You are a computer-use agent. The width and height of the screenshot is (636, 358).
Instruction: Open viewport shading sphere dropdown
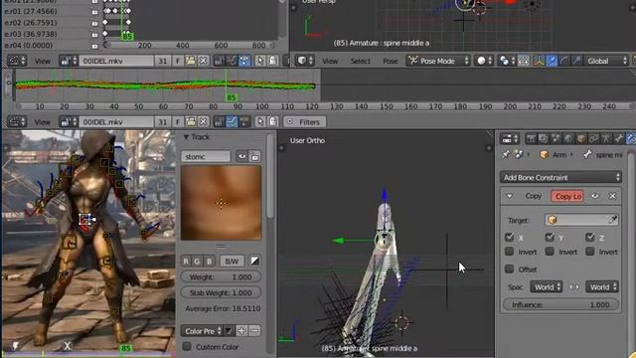point(484,61)
